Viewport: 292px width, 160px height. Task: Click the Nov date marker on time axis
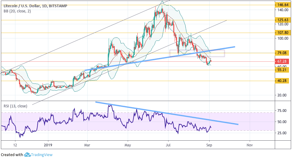[x=249, y=145]
